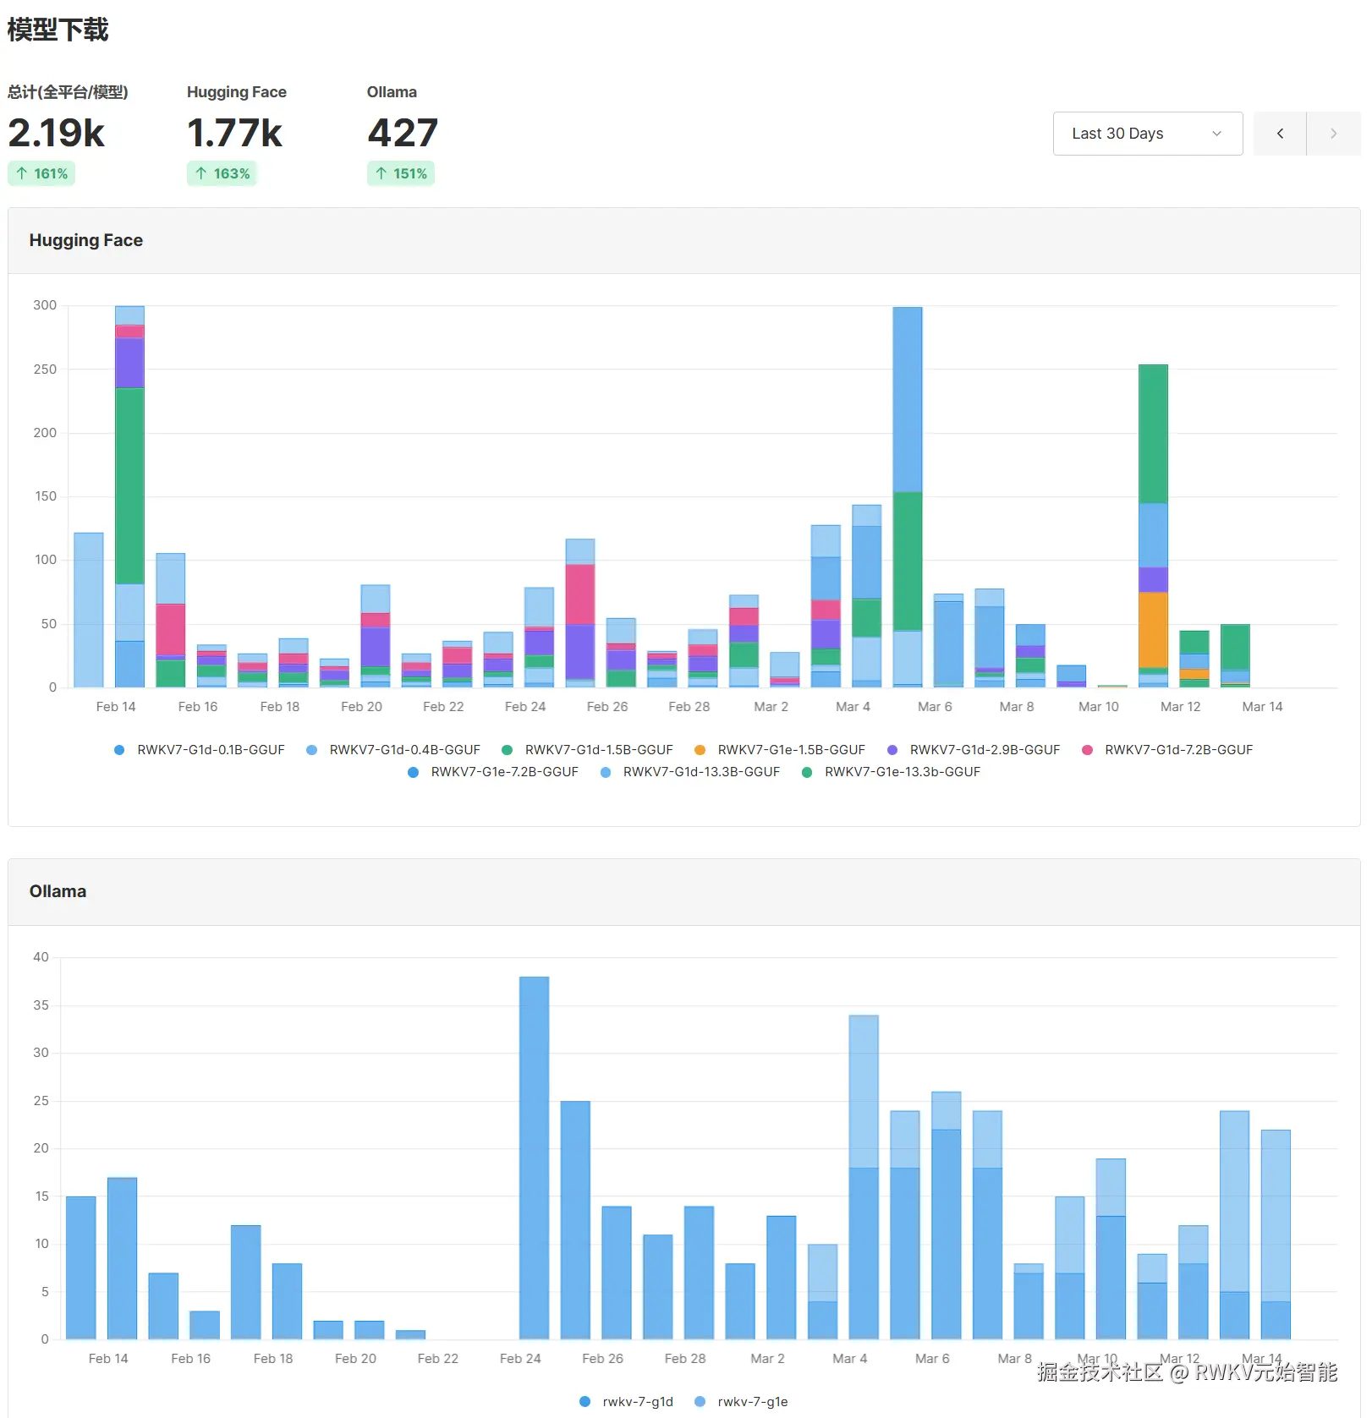This screenshot has height=1418, width=1372.
Task: Go to previous period with left chevron
Action: (1280, 134)
